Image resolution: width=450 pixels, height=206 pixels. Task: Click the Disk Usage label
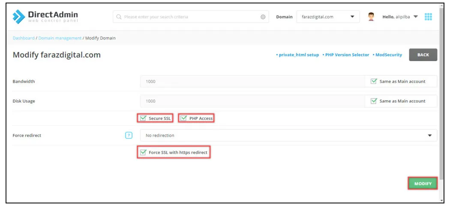(x=24, y=101)
